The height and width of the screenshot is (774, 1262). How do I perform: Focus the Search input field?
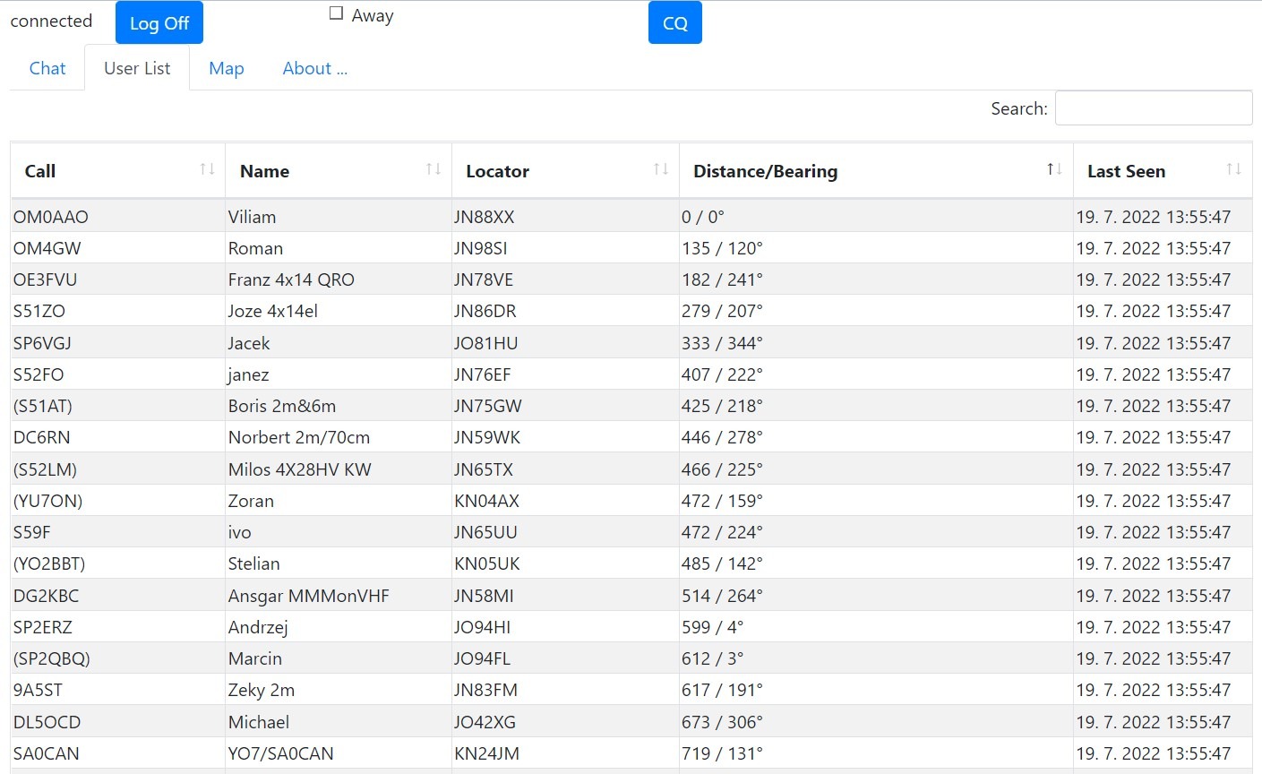(1154, 108)
